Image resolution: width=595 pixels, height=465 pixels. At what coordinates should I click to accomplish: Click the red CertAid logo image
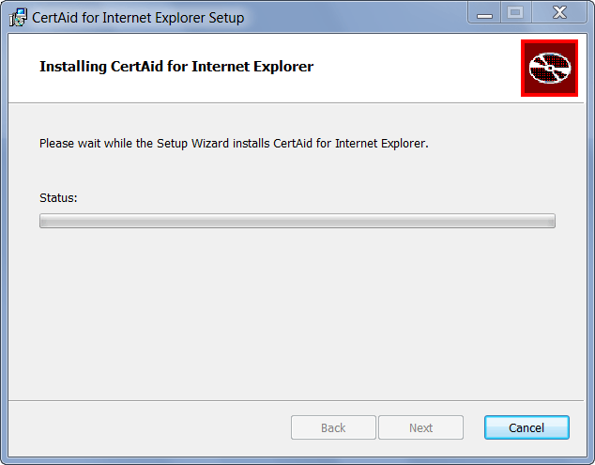[x=549, y=68]
